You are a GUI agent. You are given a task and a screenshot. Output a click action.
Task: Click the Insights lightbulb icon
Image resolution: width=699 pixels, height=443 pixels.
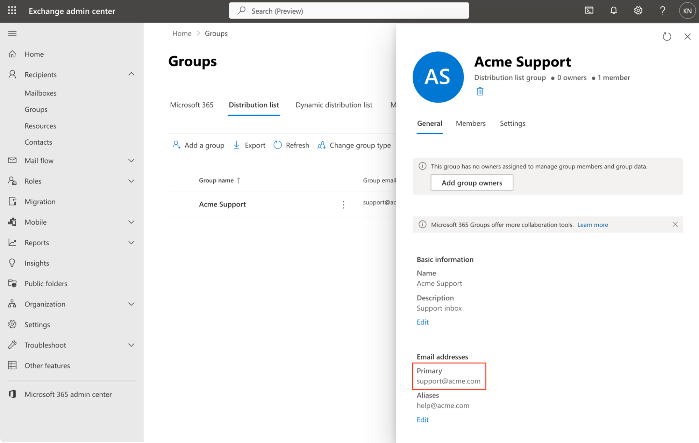tap(12, 263)
